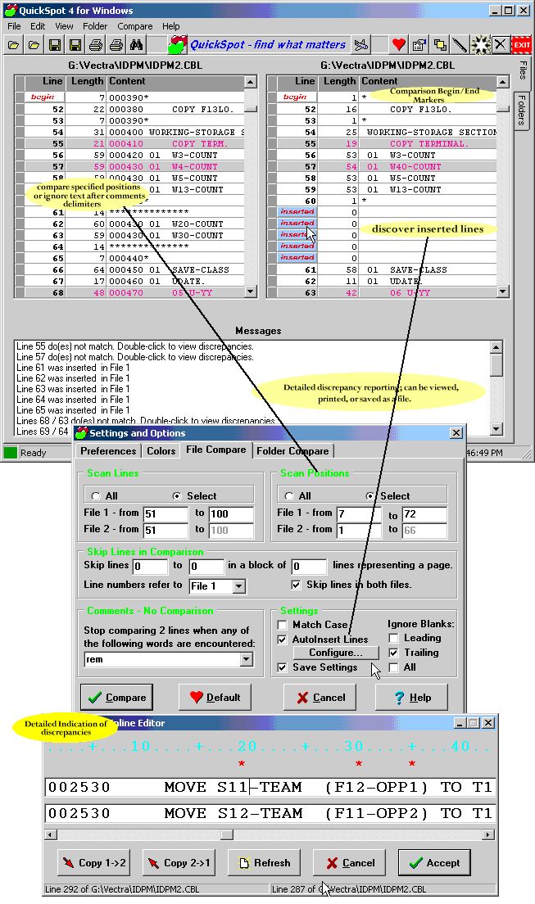Viewport: 535px width, 904px height.
Task: Click apple icon in Settings and Options title
Action: [81, 433]
